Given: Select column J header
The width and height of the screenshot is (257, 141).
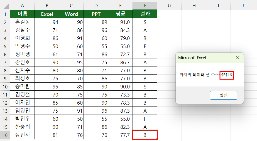Looking at the screenshot, I should 243,6.
